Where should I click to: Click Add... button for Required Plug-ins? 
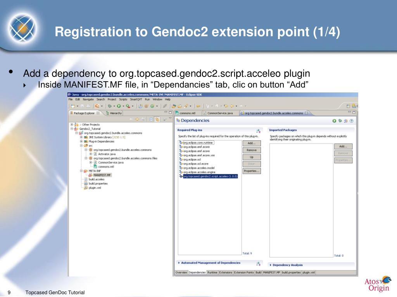(x=251, y=143)
